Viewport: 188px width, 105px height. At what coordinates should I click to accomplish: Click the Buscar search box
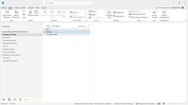68,3
